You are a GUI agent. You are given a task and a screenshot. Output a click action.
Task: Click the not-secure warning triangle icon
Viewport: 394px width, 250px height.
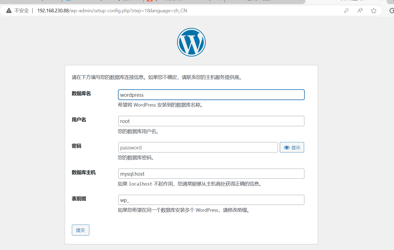[x=9, y=11]
